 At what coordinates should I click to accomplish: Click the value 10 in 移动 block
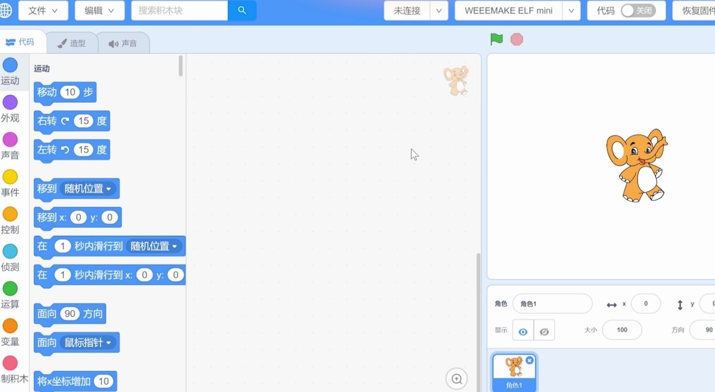pos(70,92)
